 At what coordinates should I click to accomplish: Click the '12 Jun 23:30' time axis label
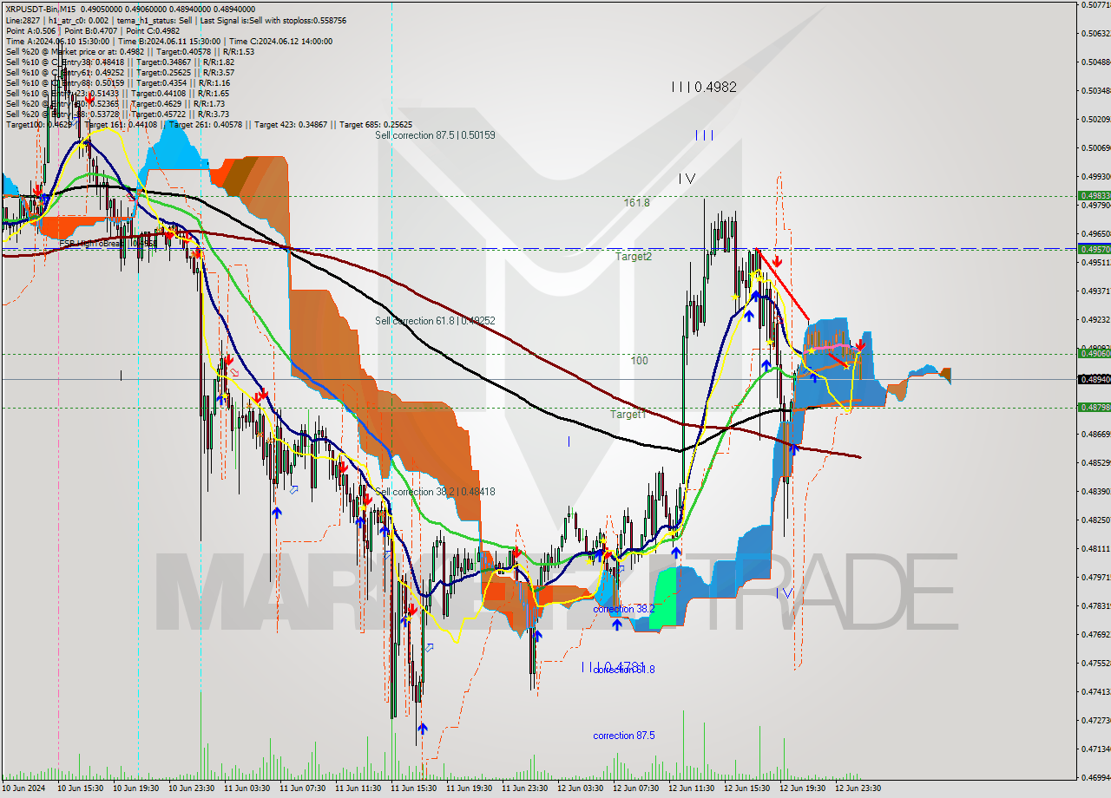pos(858,788)
